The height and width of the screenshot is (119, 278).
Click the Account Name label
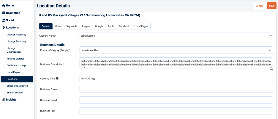tap(48, 36)
